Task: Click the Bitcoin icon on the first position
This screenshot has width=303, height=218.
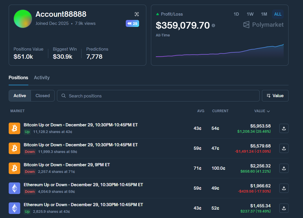Action: [14, 128]
